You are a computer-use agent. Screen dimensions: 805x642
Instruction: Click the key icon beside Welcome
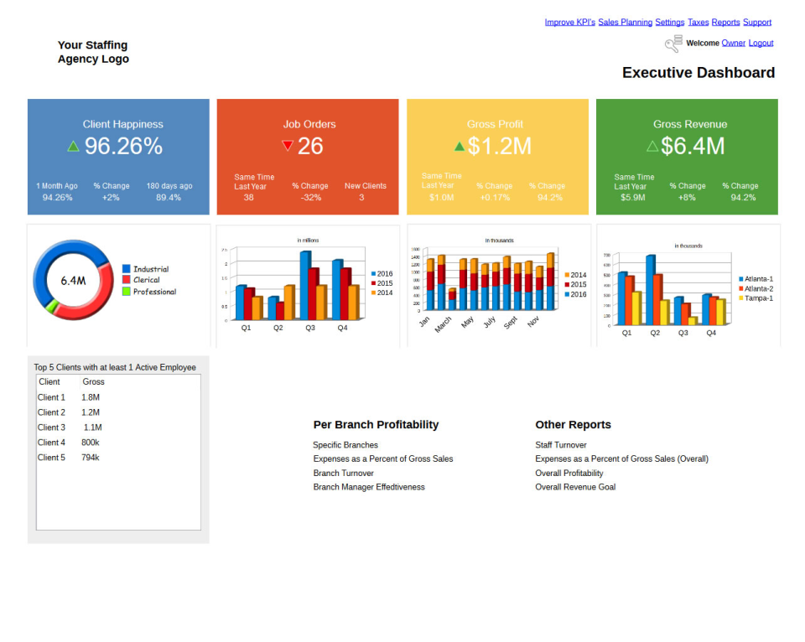click(x=672, y=43)
